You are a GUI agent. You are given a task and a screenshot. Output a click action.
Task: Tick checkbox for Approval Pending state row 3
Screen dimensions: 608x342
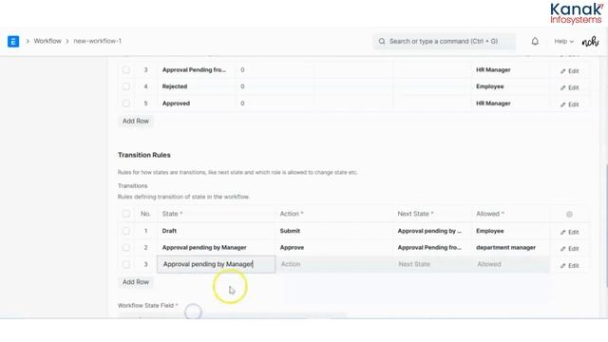126,69
